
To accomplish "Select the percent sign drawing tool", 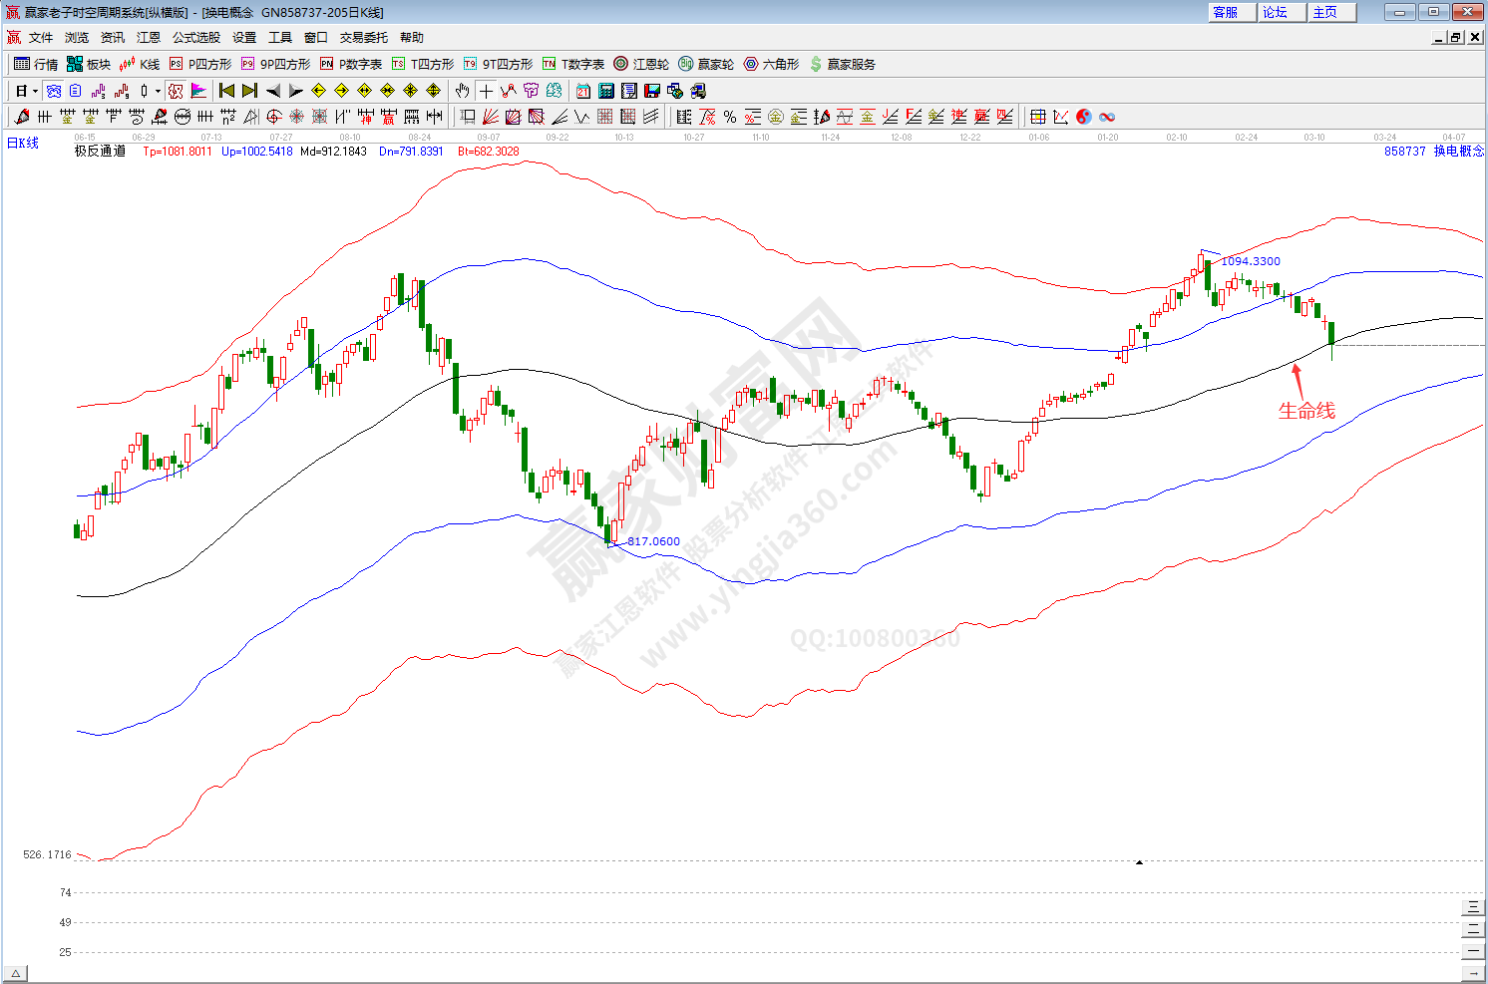I will (730, 117).
